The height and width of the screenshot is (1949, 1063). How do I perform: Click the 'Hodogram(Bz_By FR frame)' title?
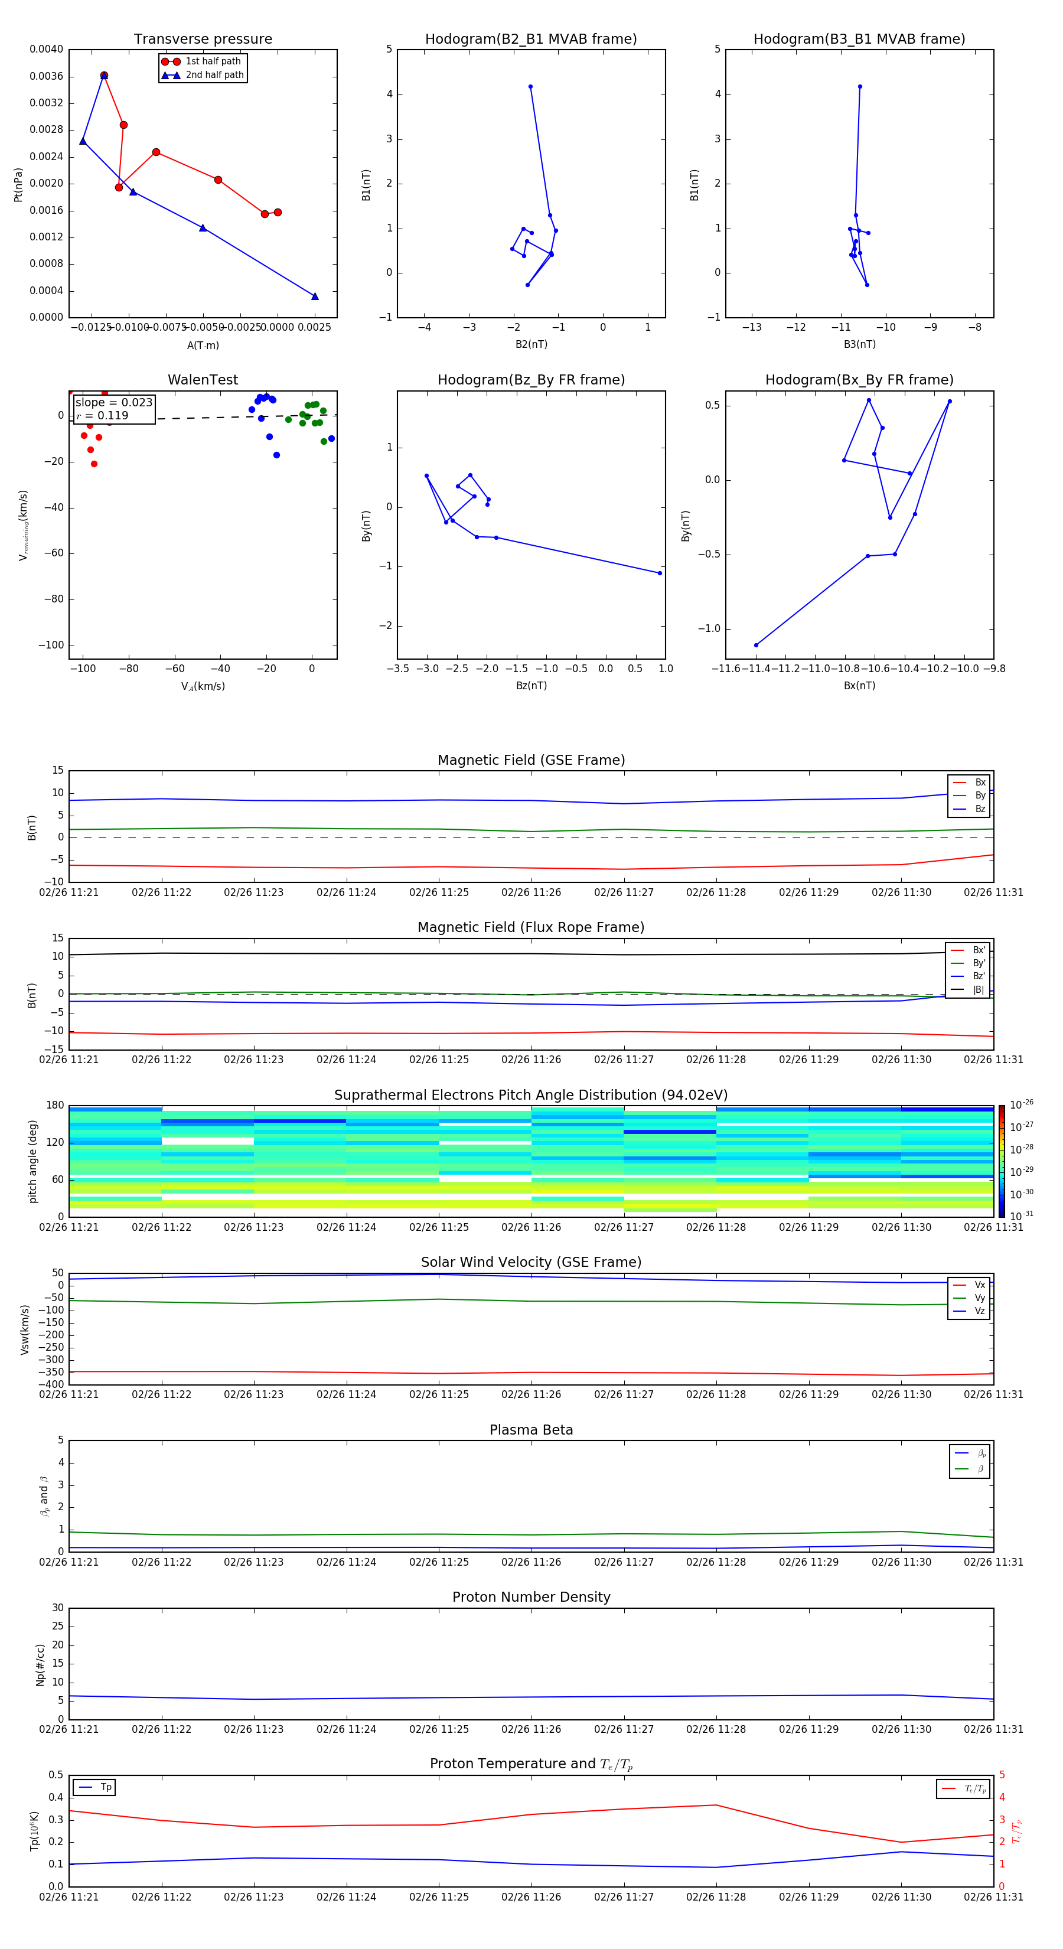pos(531,380)
